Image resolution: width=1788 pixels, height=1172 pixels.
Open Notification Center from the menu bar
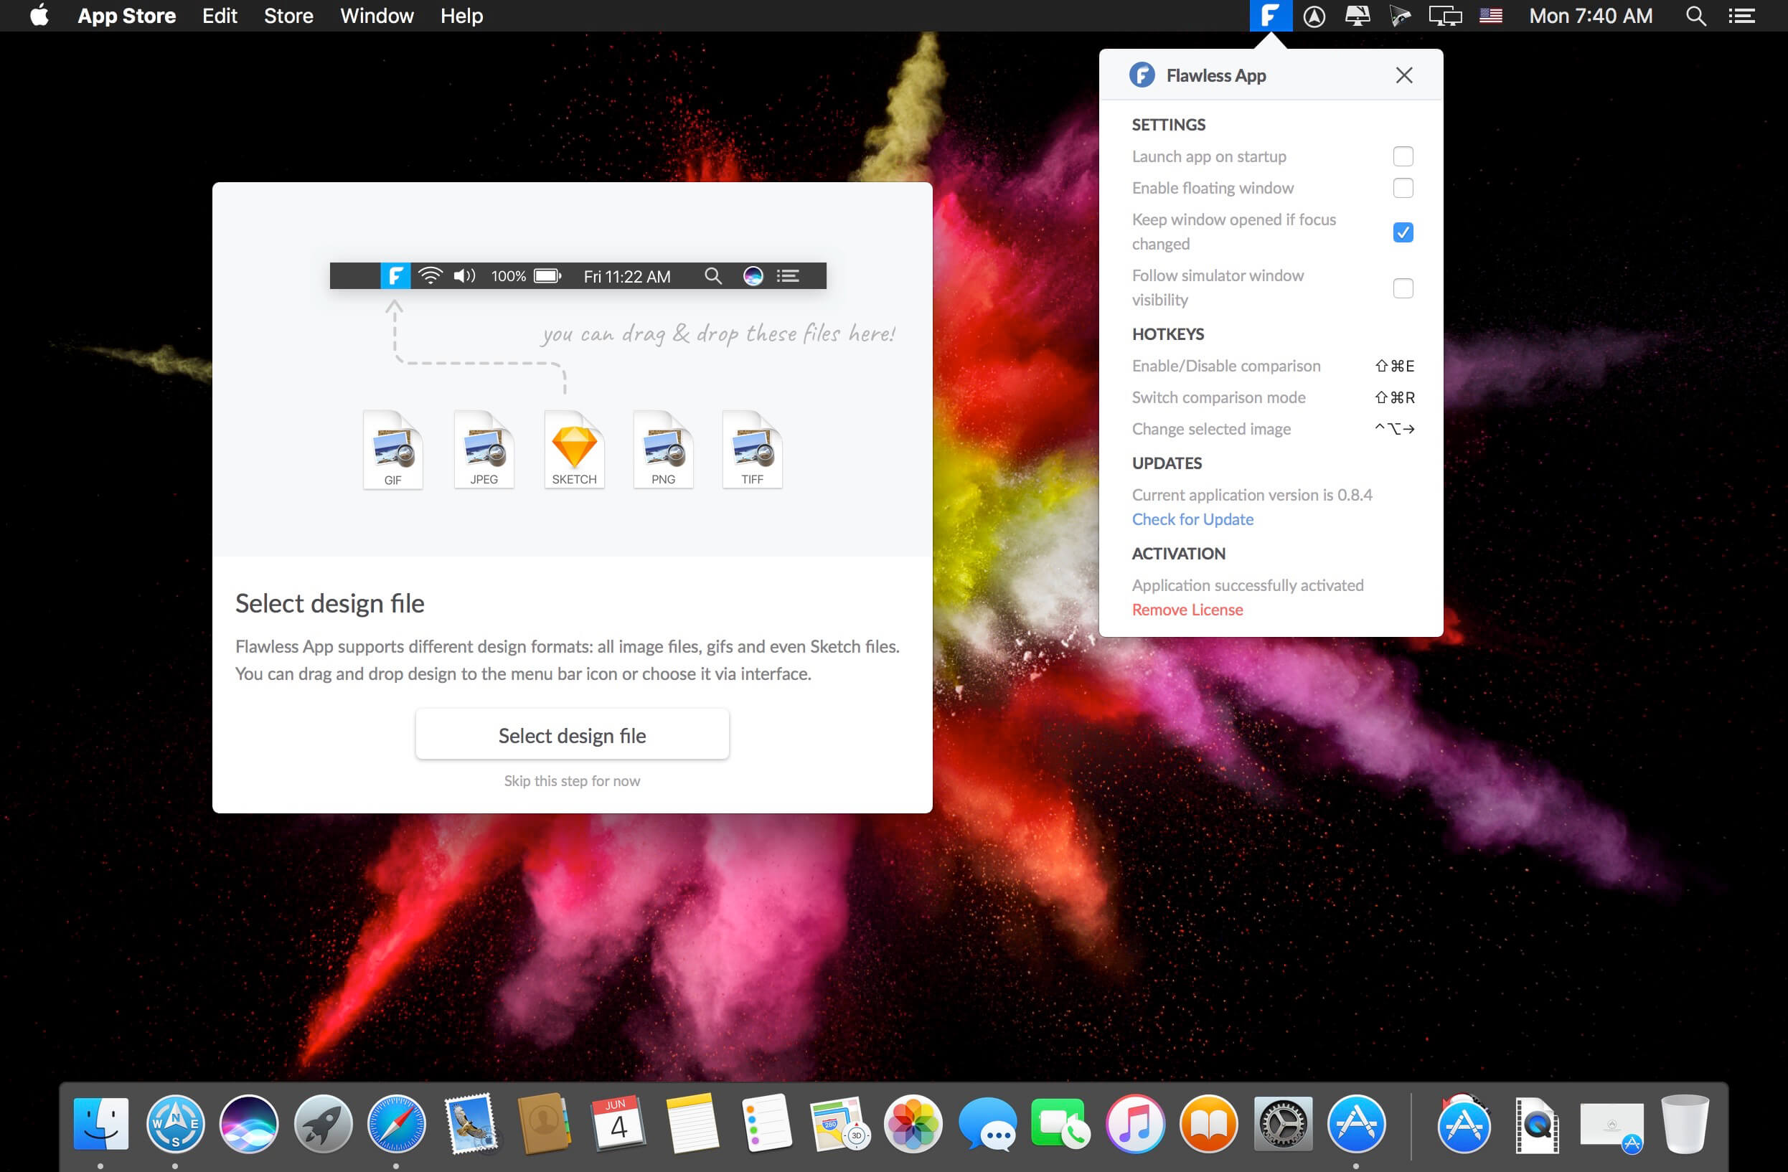point(1741,16)
